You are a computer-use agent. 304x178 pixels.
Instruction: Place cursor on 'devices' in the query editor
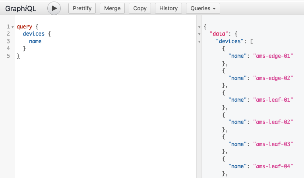(34, 34)
